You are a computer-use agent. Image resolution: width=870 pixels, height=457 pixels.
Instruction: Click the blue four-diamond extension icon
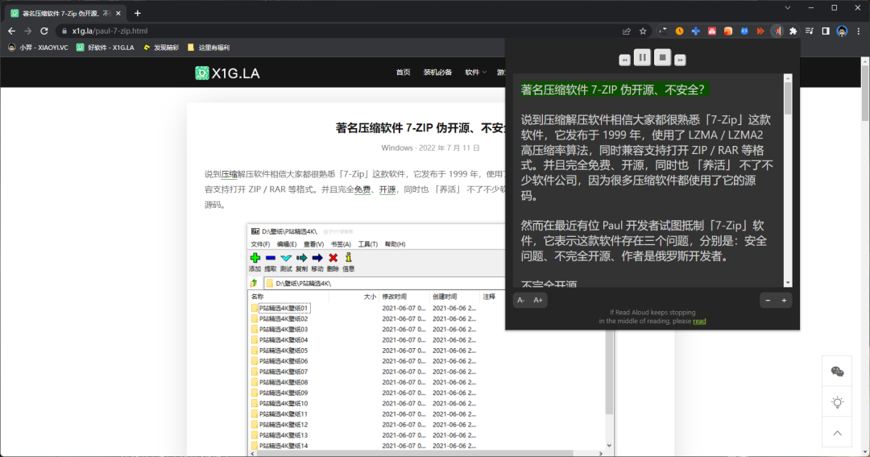(x=695, y=31)
